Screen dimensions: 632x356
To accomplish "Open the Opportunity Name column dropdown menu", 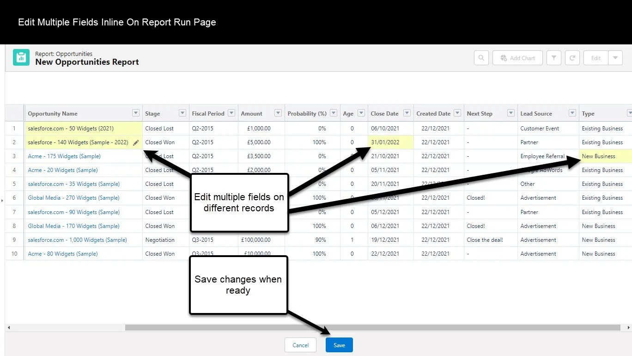I will pyautogui.click(x=136, y=113).
